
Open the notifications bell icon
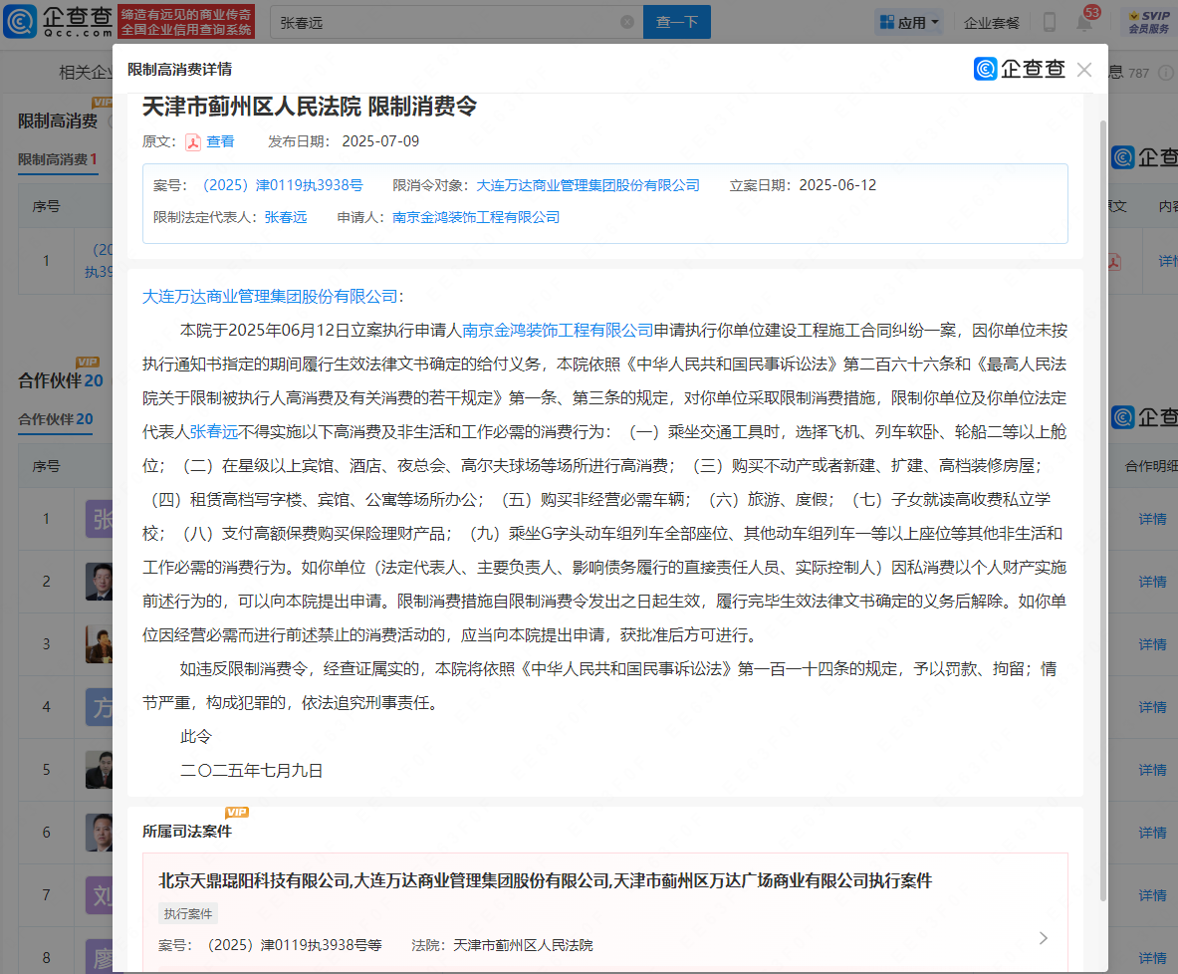pyautogui.click(x=1084, y=22)
